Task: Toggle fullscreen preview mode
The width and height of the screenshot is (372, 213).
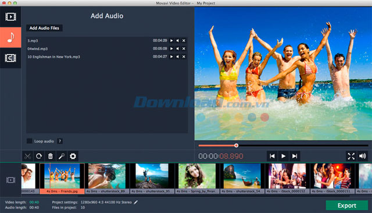Action: (x=351, y=156)
